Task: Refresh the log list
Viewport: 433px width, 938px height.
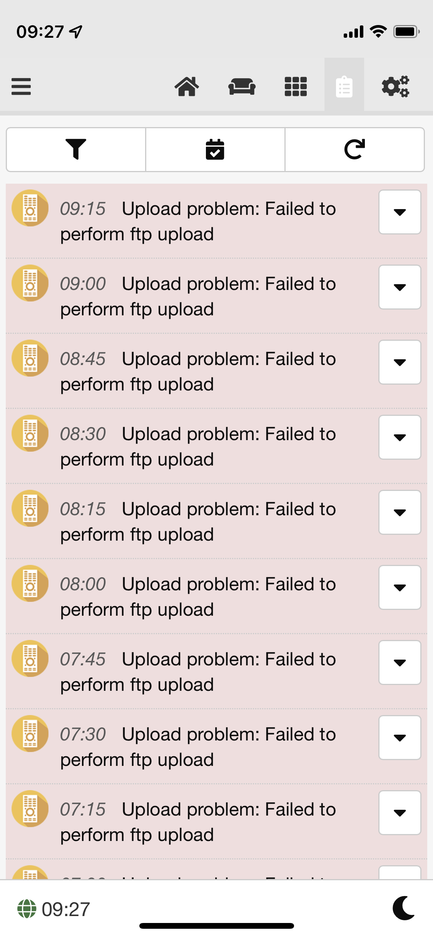Action: (354, 149)
